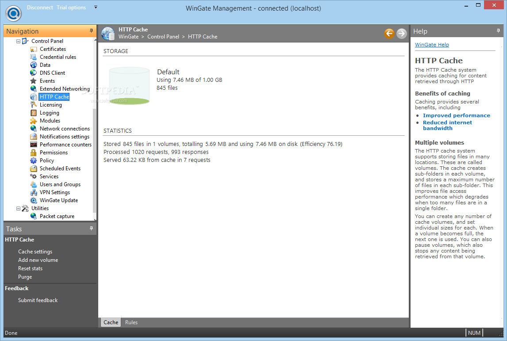Open Trial options
507x341 pixels.
coord(71,8)
